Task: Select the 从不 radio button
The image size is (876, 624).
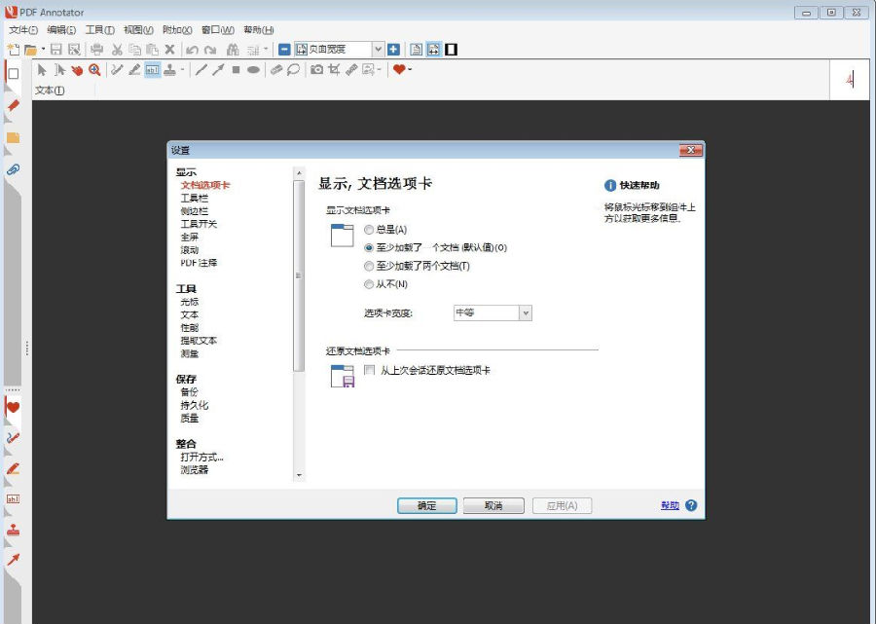Action: 369,282
